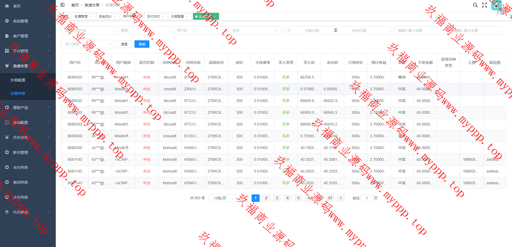Click the 平台管理 grid icon

pyautogui.click(x=7, y=51)
